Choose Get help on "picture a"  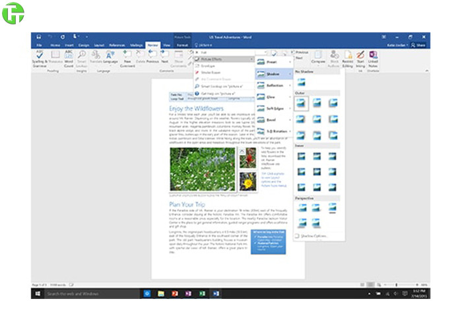[224, 94]
